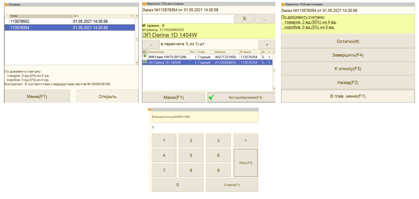Click the Склад column header
419x199 pixels.
pyautogui.click(x=205, y=52)
